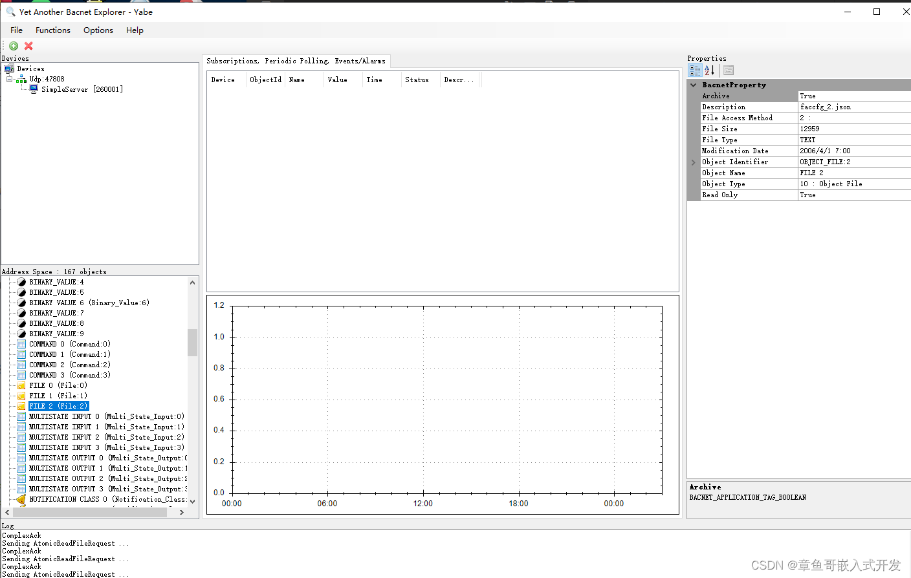Select the Categorized view icon in Properties
The width and height of the screenshot is (911, 578).
tap(694, 70)
